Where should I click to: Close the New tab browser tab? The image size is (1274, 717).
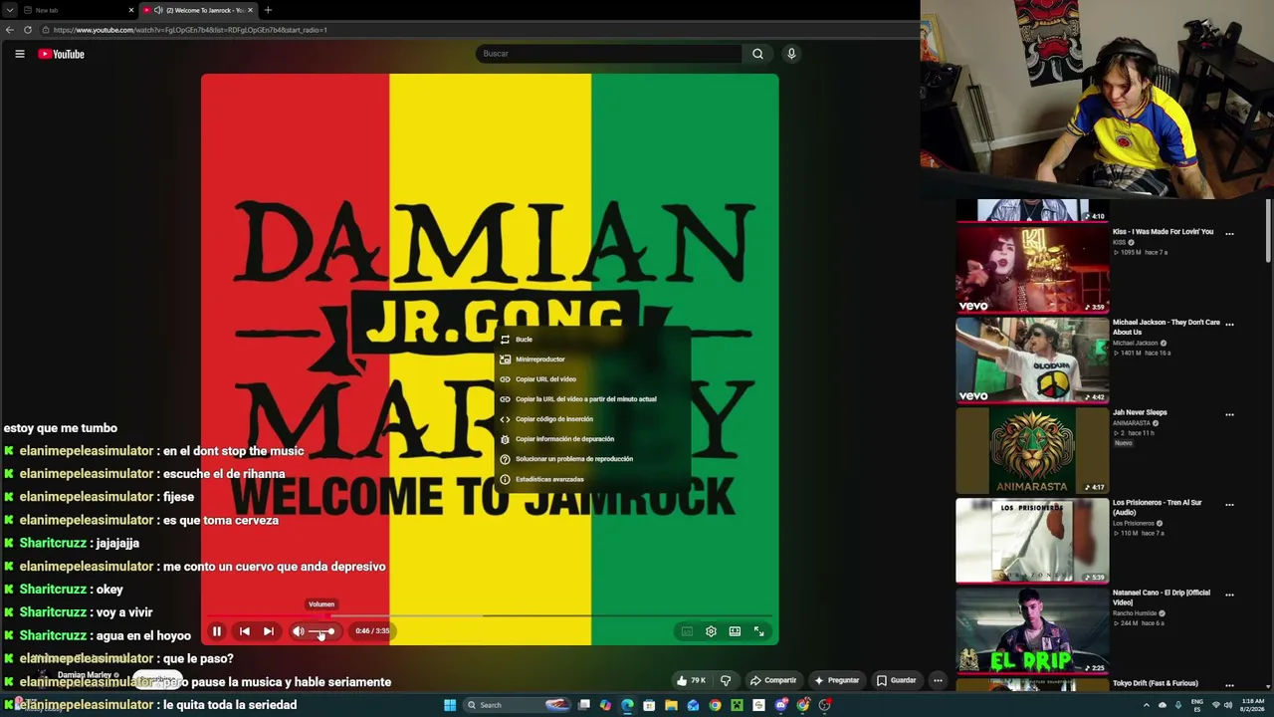tap(130, 10)
